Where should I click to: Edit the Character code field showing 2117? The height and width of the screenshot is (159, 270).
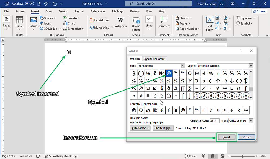coord(214,120)
